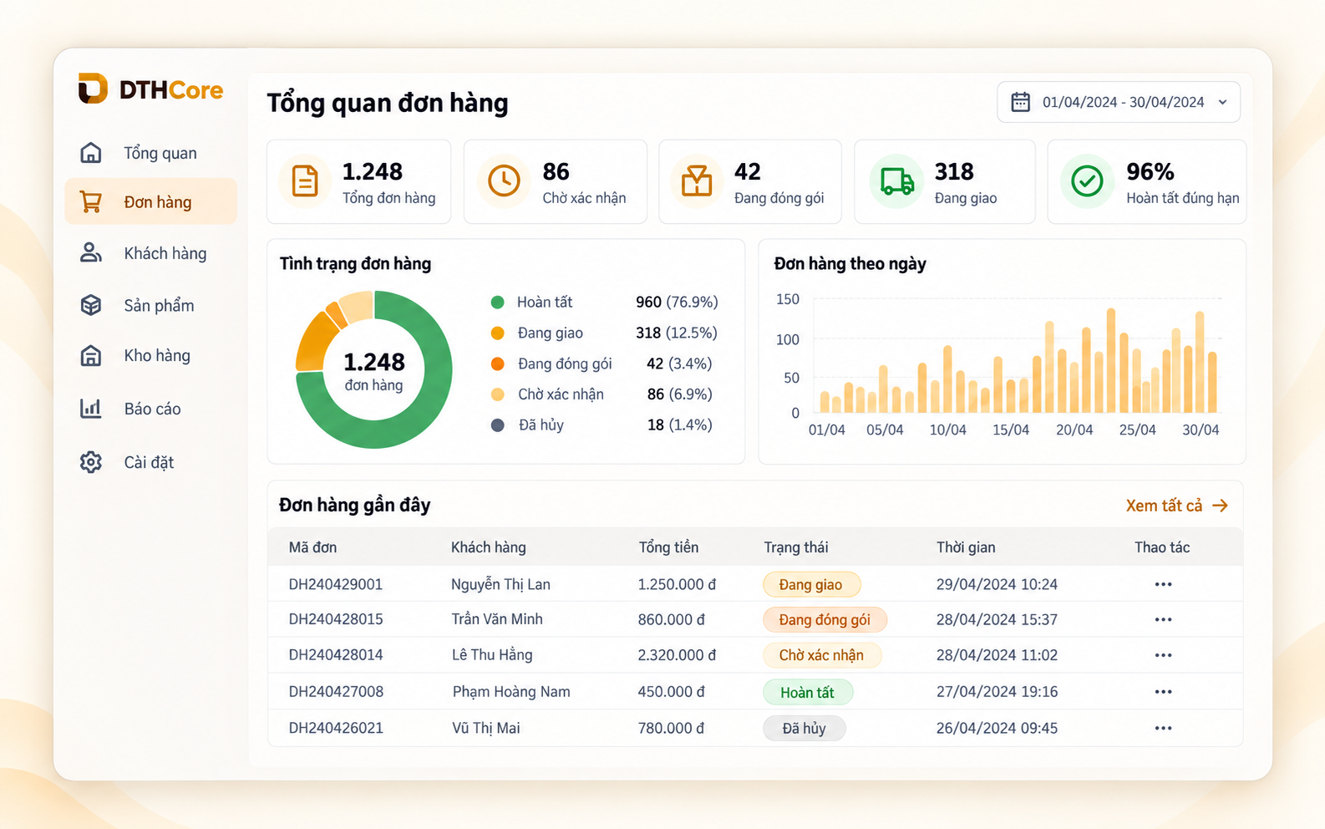Screen dimensions: 1325x829
Task: Click the Đang giao truck icon
Action: [897, 181]
